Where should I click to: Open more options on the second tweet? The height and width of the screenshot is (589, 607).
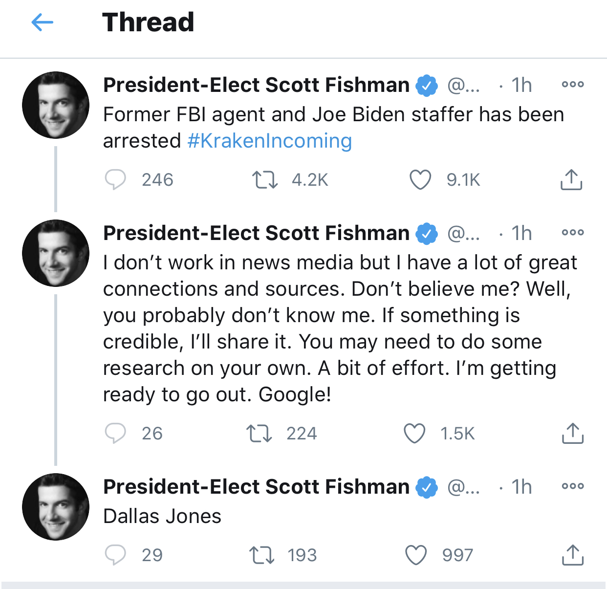point(573,233)
